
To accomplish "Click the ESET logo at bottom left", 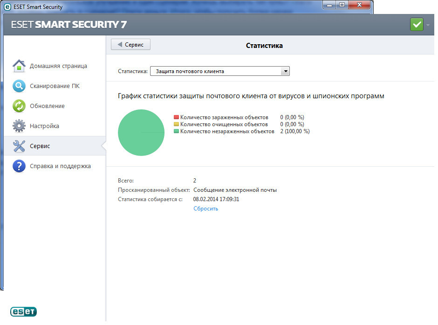I will 23,312.
